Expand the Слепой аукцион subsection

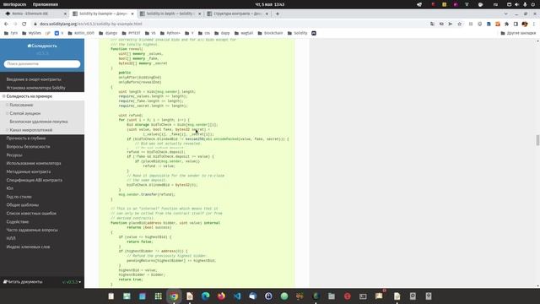coord(8,113)
